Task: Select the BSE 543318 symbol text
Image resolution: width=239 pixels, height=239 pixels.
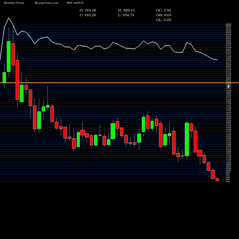Action: 75,3
